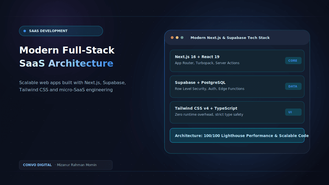Click the 'Next.js 16 + React 19' heading
The image size is (329, 185).
[197, 57]
